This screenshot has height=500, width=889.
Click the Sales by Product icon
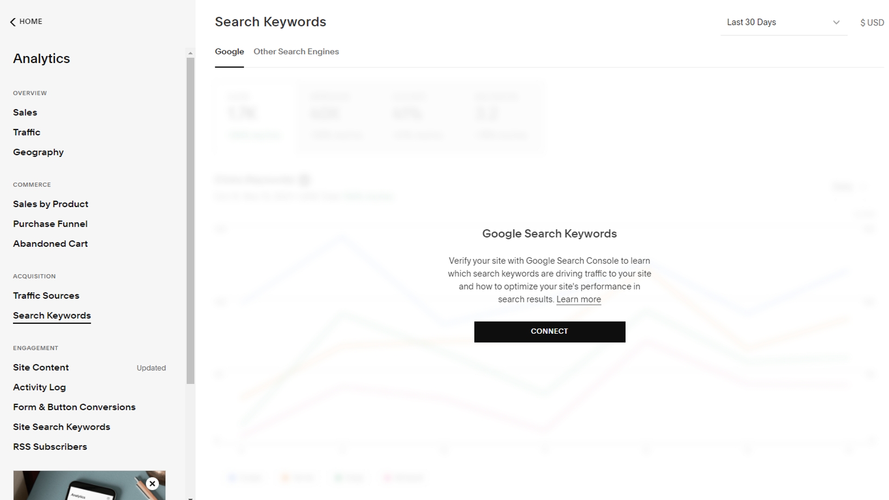coord(50,203)
